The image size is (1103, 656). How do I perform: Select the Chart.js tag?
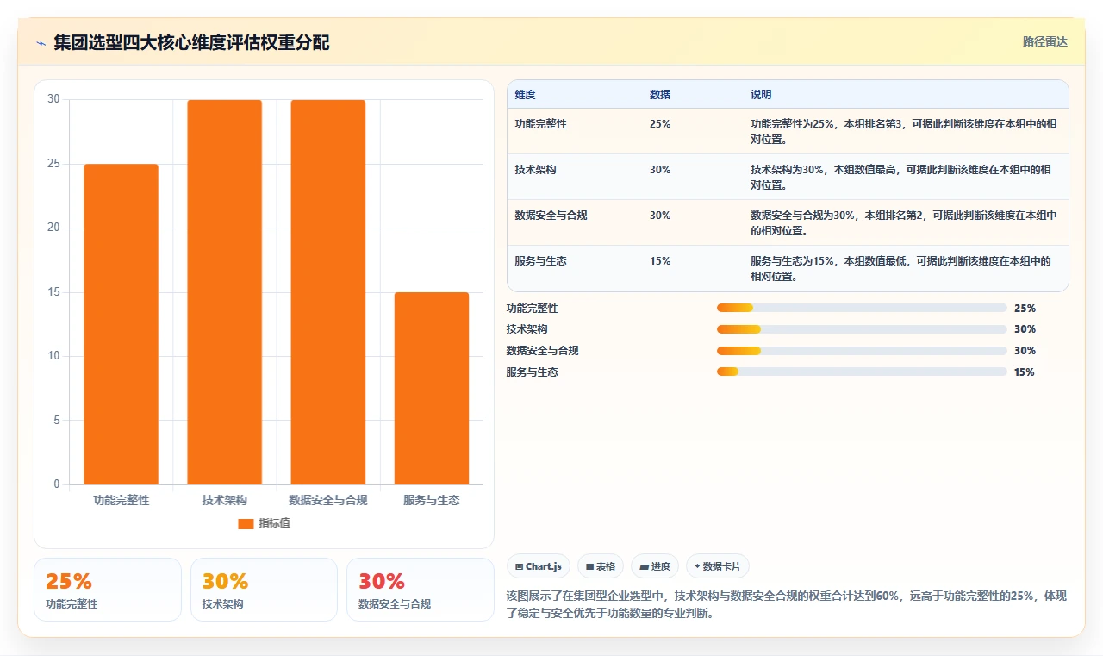click(x=539, y=566)
